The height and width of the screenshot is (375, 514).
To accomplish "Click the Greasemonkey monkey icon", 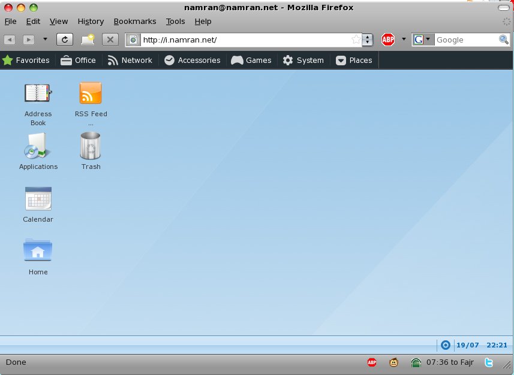I will coord(393,362).
